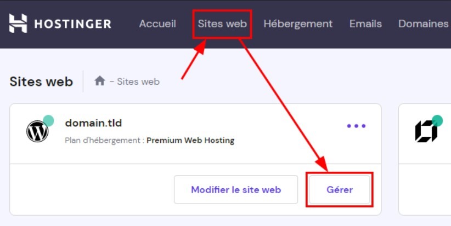Click the Gérer button
Viewport: 451px width, 226px height.
[x=340, y=189]
